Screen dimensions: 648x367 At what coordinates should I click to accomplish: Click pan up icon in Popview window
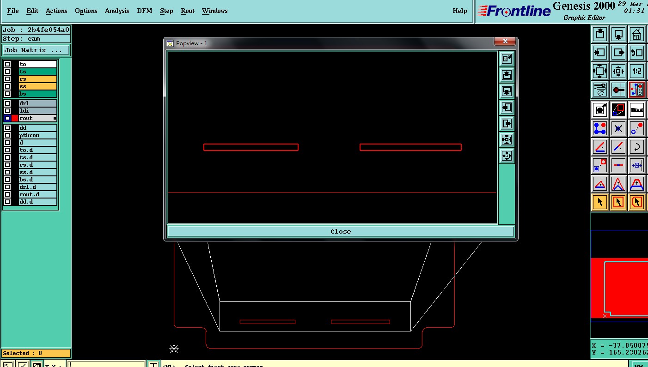507,75
